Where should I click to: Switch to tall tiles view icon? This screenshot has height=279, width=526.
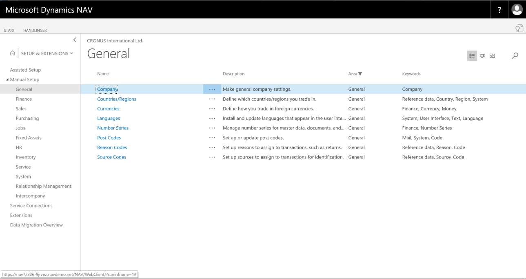(482, 56)
